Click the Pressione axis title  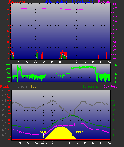coord(104,2)
